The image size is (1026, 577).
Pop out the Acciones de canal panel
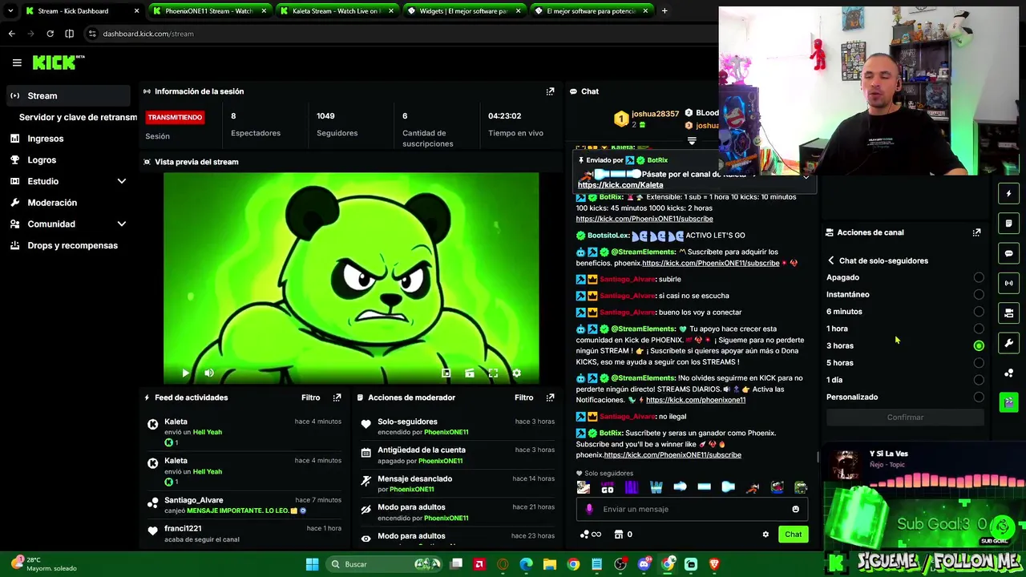pyautogui.click(x=976, y=232)
